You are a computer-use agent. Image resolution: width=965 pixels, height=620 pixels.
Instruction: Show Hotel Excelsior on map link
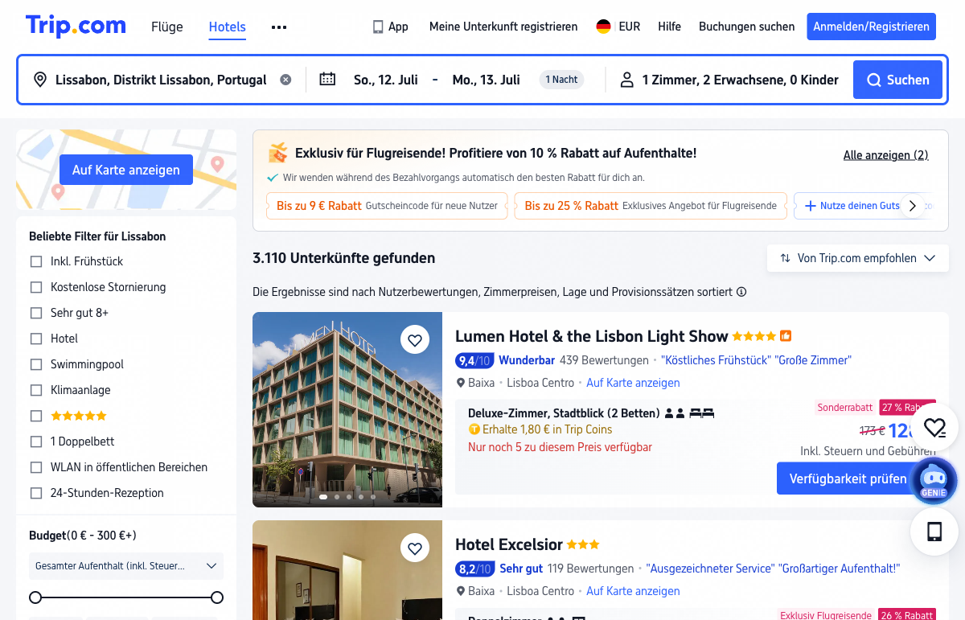click(633, 591)
